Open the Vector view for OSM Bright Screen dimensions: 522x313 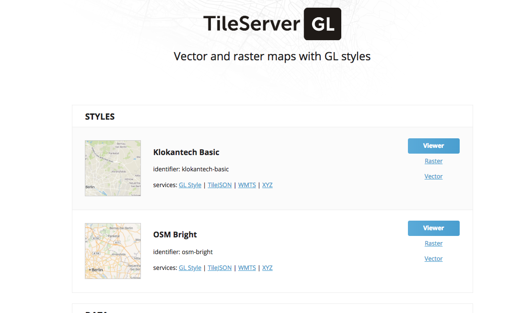(433, 258)
